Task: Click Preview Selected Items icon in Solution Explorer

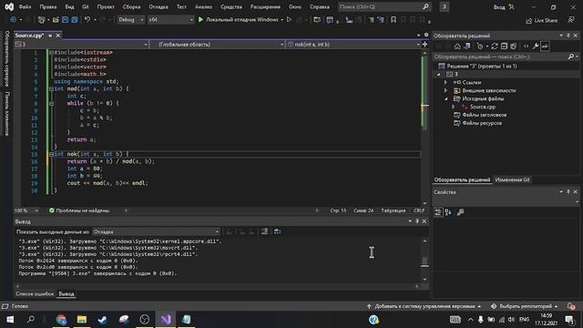Action: (x=545, y=46)
